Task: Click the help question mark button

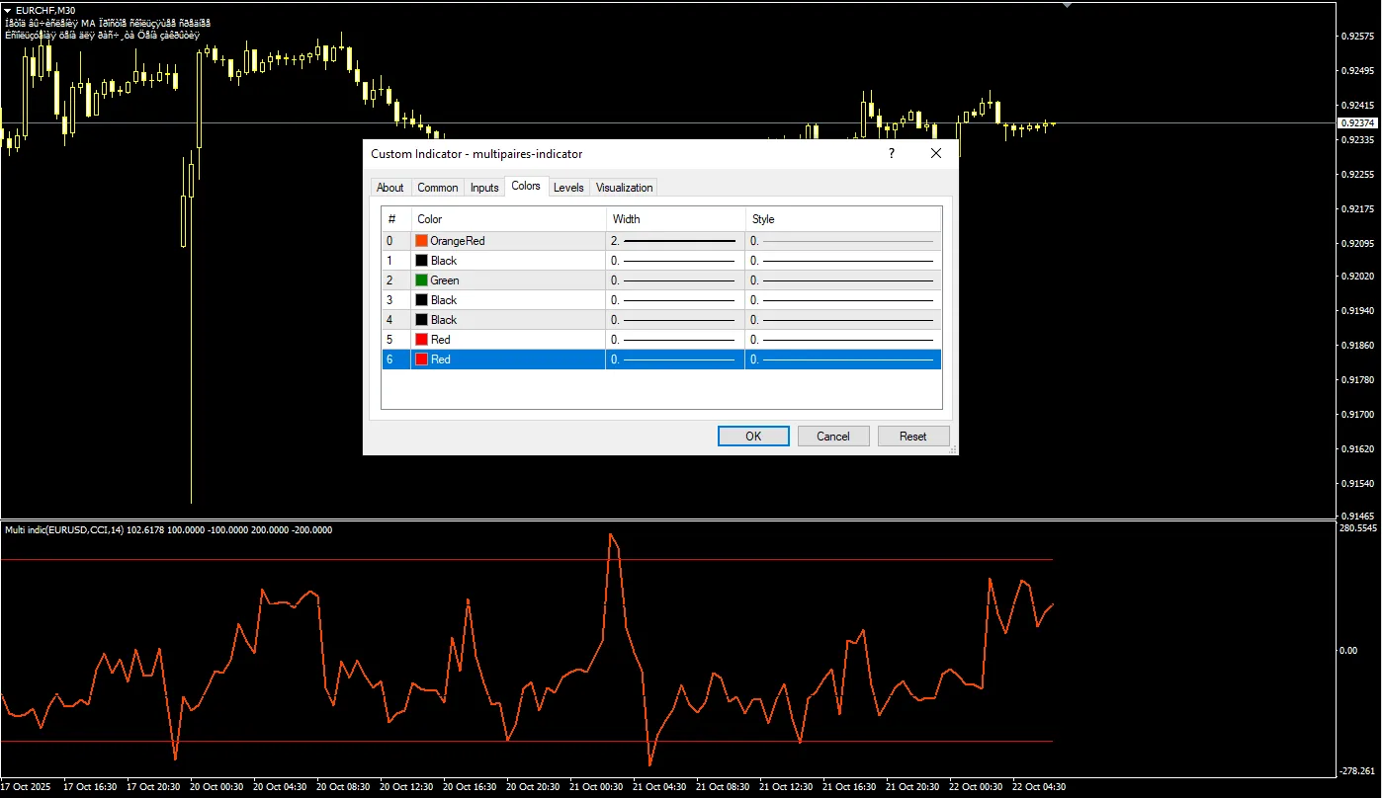Action: click(x=891, y=154)
